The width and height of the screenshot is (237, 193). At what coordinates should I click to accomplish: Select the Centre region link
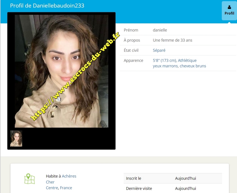(52, 188)
